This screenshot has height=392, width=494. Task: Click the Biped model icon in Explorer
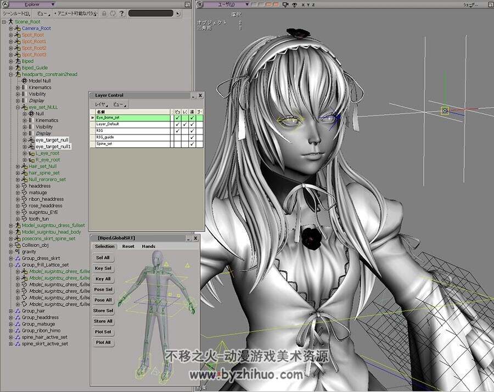[x=18, y=61]
